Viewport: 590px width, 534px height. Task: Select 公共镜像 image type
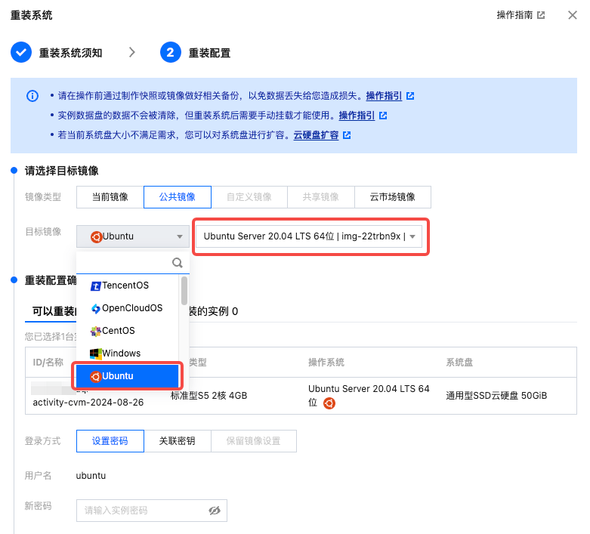coord(178,197)
